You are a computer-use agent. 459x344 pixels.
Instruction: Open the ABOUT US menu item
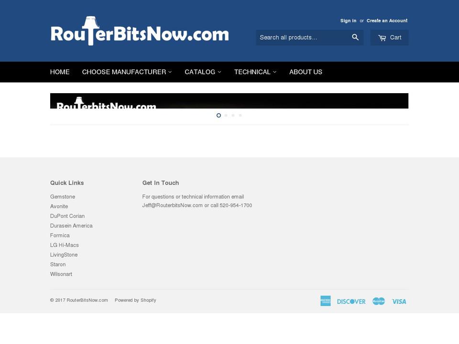pyautogui.click(x=306, y=72)
